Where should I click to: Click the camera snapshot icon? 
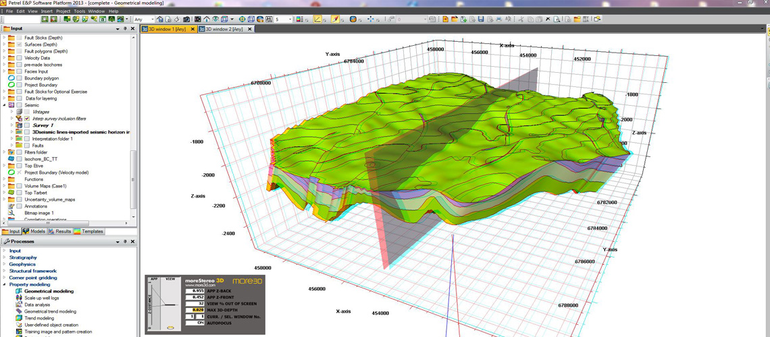tap(186, 19)
